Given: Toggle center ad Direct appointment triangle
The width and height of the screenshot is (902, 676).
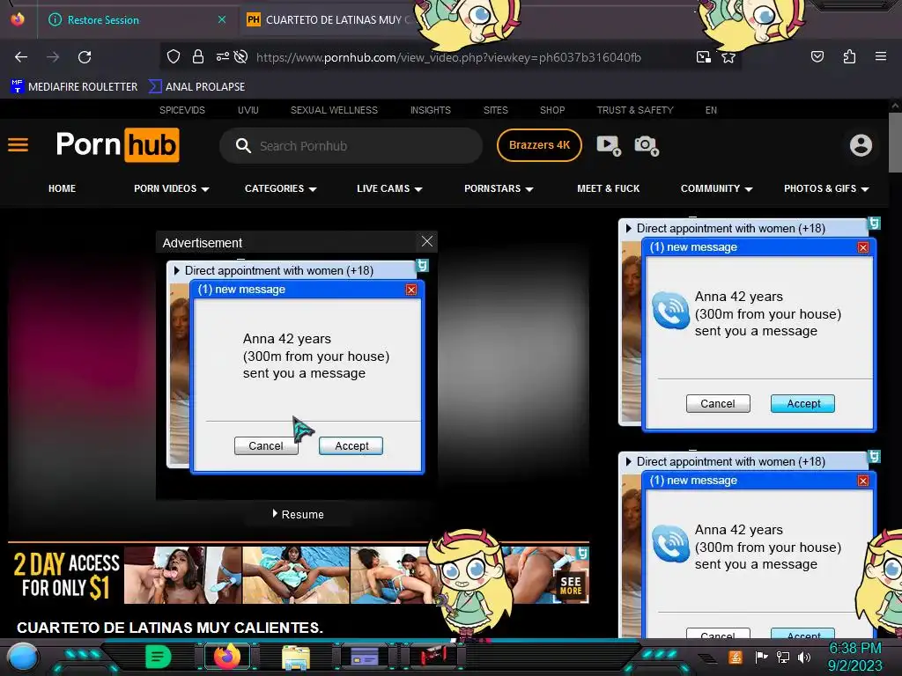Looking at the screenshot, I should (x=177, y=270).
